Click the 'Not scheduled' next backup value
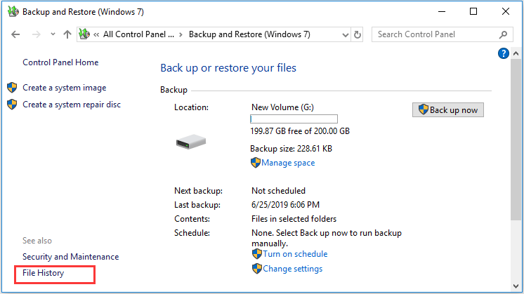The image size is (524, 294). pos(278,191)
